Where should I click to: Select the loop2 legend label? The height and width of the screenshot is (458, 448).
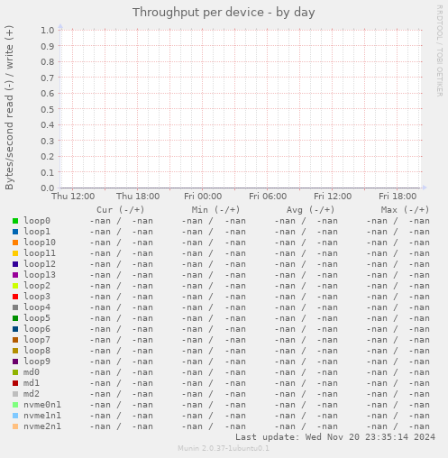click(x=37, y=286)
